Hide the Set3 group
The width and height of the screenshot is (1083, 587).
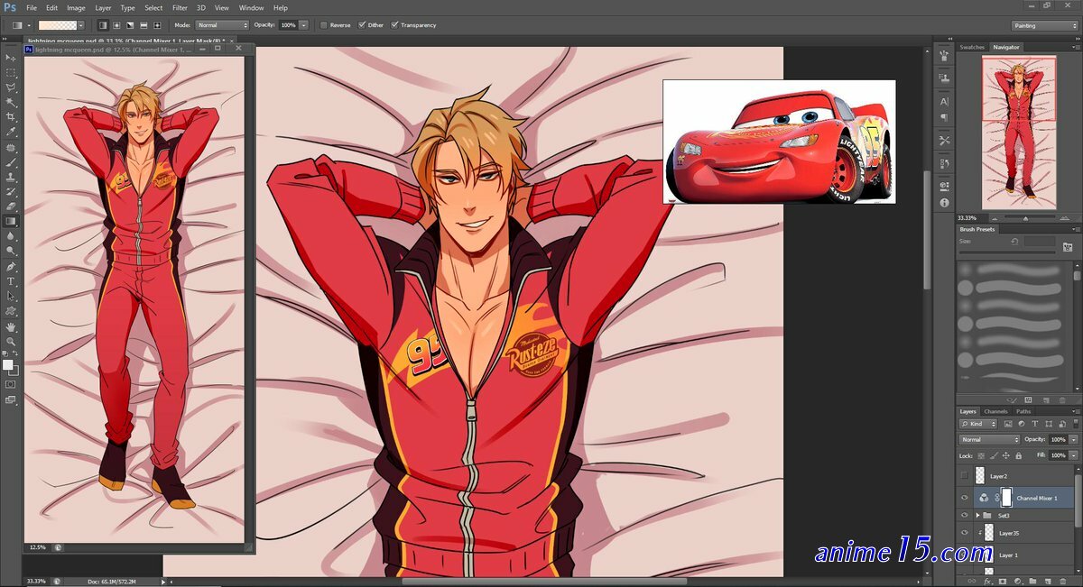[x=965, y=515]
